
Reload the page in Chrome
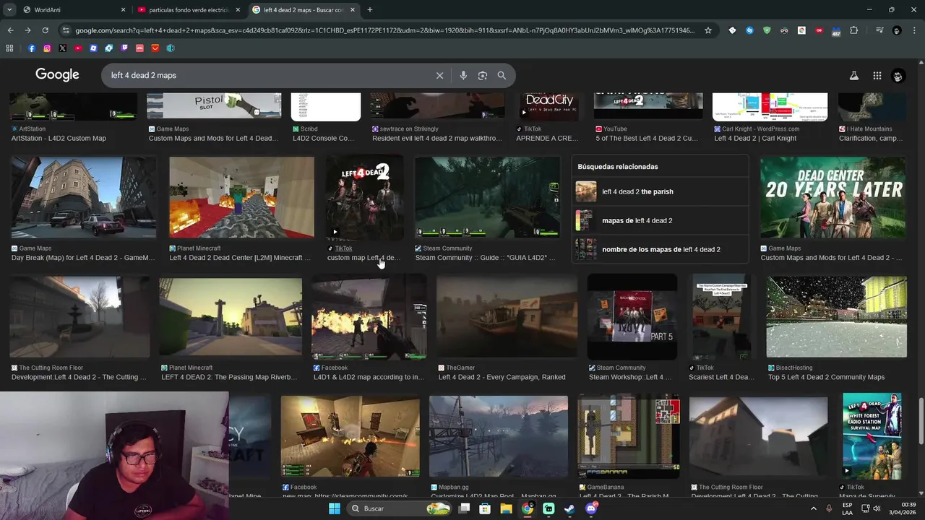(45, 30)
